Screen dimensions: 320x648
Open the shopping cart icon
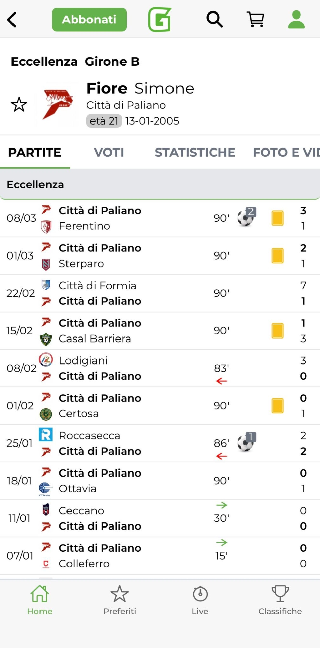(256, 19)
